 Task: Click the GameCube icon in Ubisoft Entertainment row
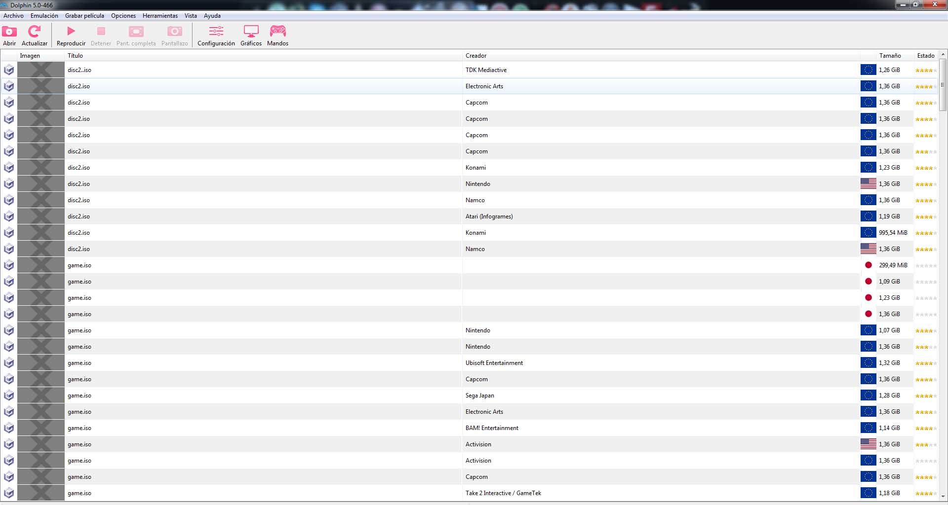9,363
